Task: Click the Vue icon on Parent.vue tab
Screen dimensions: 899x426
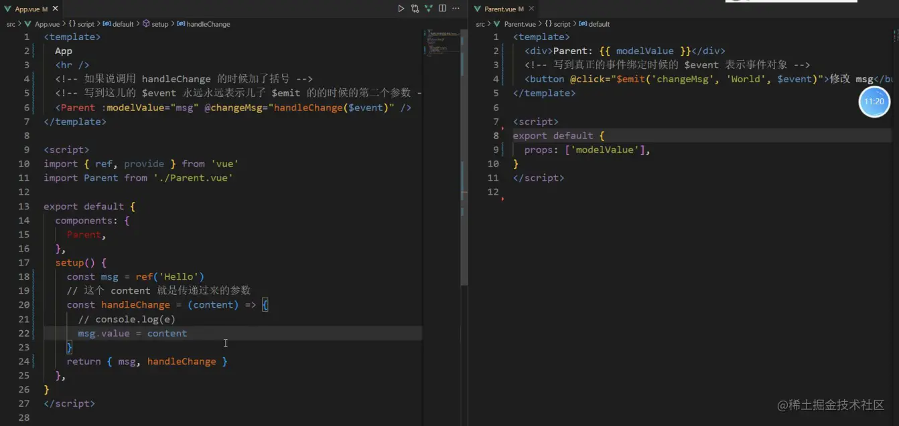Action: point(478,9)
